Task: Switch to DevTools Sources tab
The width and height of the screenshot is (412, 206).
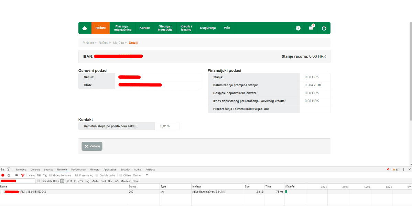Action: 48,170
